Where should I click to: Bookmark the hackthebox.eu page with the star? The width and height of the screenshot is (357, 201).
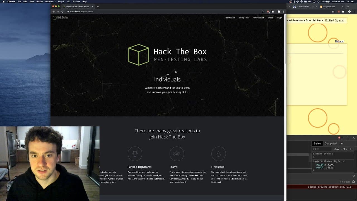[x=262, y=11]
